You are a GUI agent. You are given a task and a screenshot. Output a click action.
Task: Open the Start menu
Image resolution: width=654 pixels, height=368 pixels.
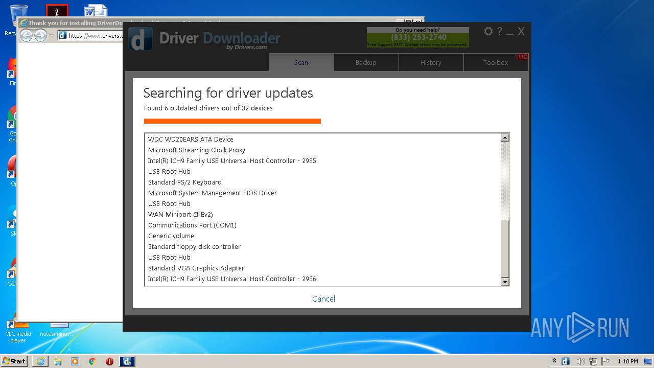pyautogui.click(x=14, y=361)
